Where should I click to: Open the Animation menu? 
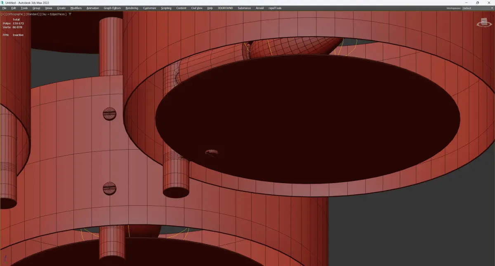93,8
